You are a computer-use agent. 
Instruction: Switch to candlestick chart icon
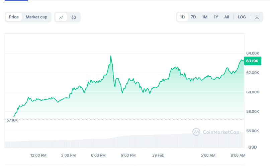tap(74, 17)
